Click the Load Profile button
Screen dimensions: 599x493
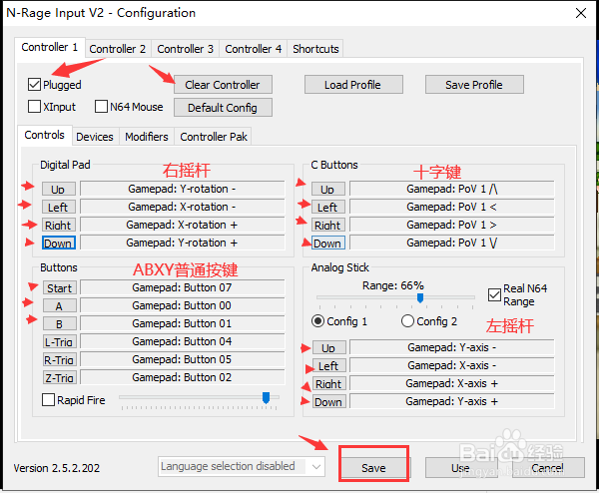(353, 85)
